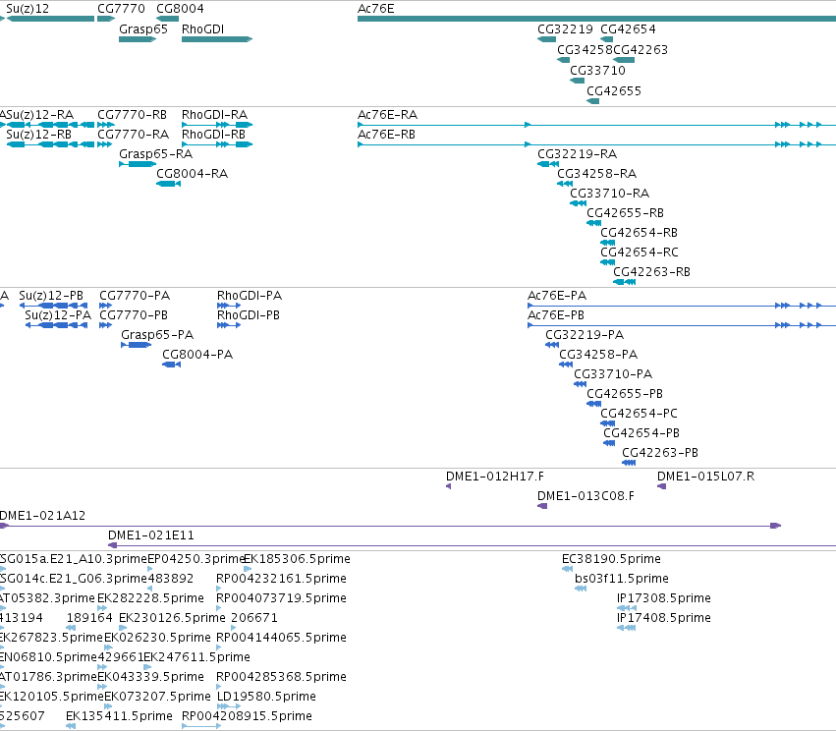836x731 pixels.
Task: Select the CG32219-RA transcript label
Action: (578, 154)
